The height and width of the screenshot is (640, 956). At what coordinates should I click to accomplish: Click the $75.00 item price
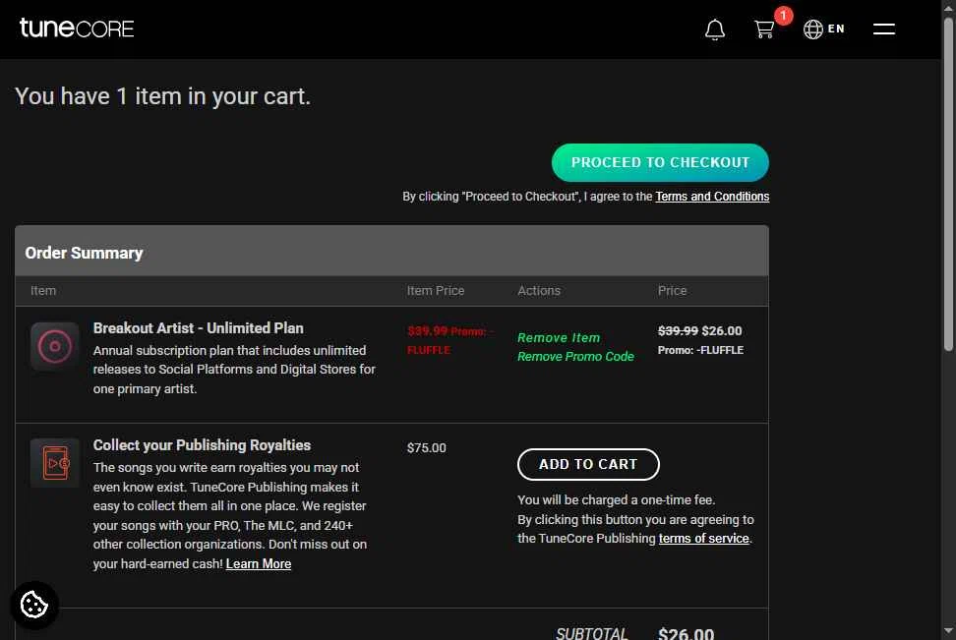[426, 448]
